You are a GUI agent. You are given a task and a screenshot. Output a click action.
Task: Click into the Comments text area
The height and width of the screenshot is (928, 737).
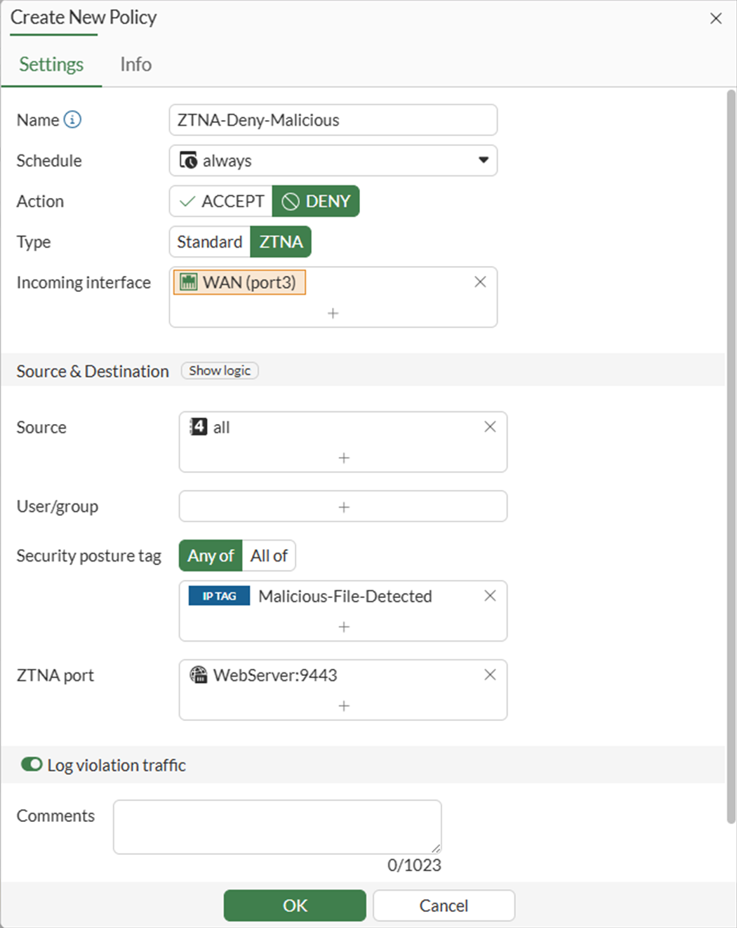277,827
